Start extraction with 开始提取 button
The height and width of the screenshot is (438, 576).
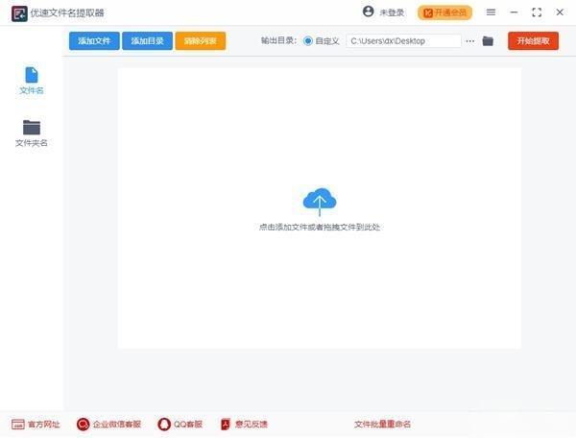click(x=533, y=41)
